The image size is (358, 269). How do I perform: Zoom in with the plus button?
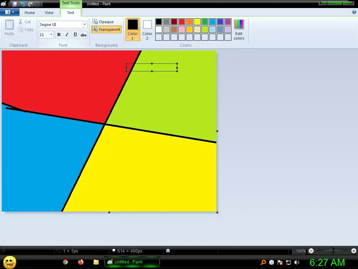[354, 251]
